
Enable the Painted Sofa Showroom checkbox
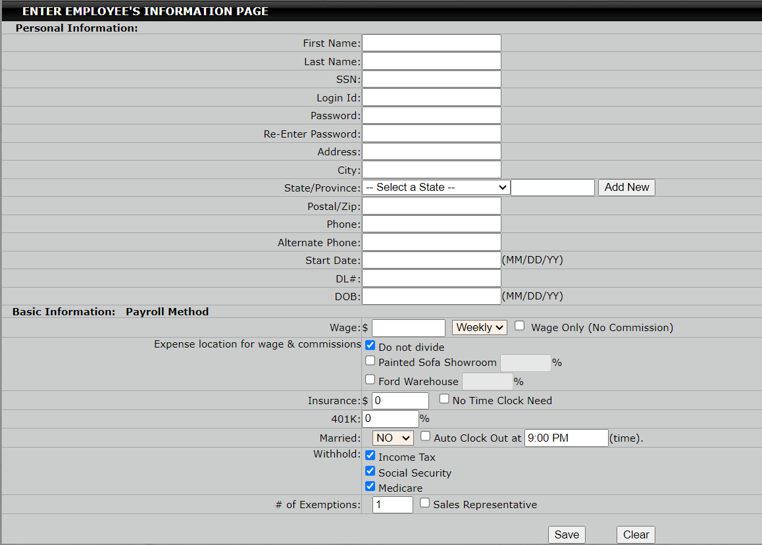[x=370, y=361]
